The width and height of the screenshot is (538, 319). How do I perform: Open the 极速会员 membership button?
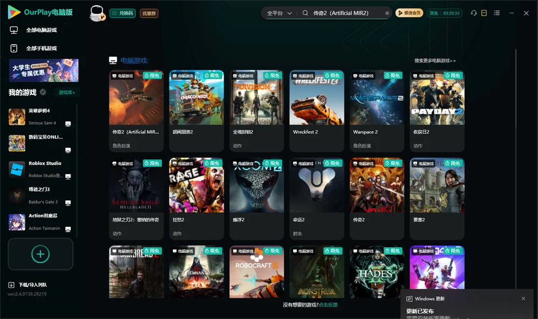tap(409, 13)
